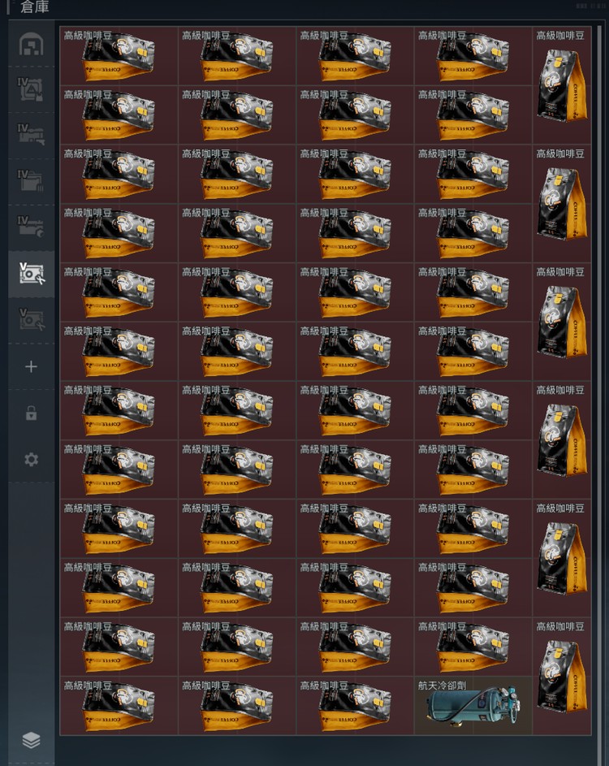
Task: Add a new storage container with plus icon
Action: [31, 366]
